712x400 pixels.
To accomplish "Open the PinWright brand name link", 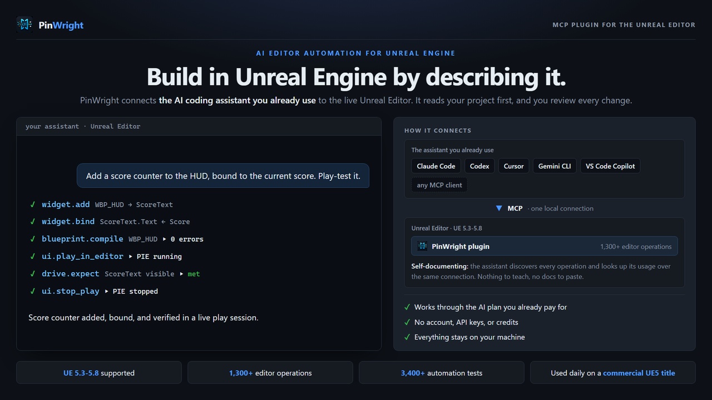I will pos(61,25).
